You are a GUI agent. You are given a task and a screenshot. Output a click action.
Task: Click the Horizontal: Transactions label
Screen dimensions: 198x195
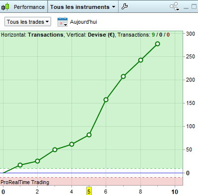tap(32, 35)
